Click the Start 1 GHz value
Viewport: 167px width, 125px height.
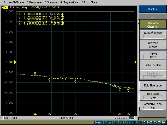11,118
